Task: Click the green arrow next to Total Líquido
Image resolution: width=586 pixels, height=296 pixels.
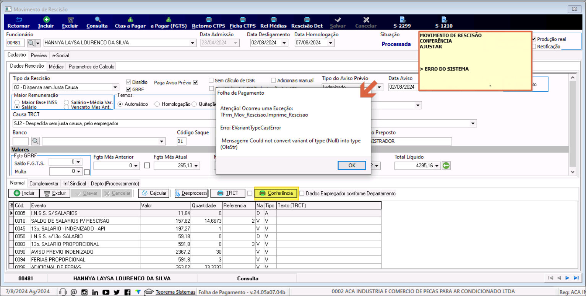Action: 446,166
